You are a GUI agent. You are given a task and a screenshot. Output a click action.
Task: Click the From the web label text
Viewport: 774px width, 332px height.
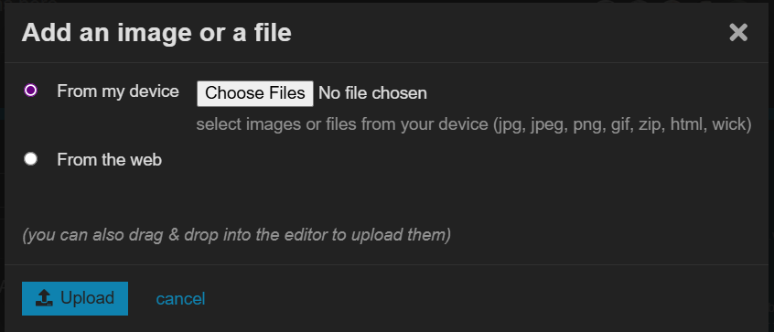tap(109, 160)
